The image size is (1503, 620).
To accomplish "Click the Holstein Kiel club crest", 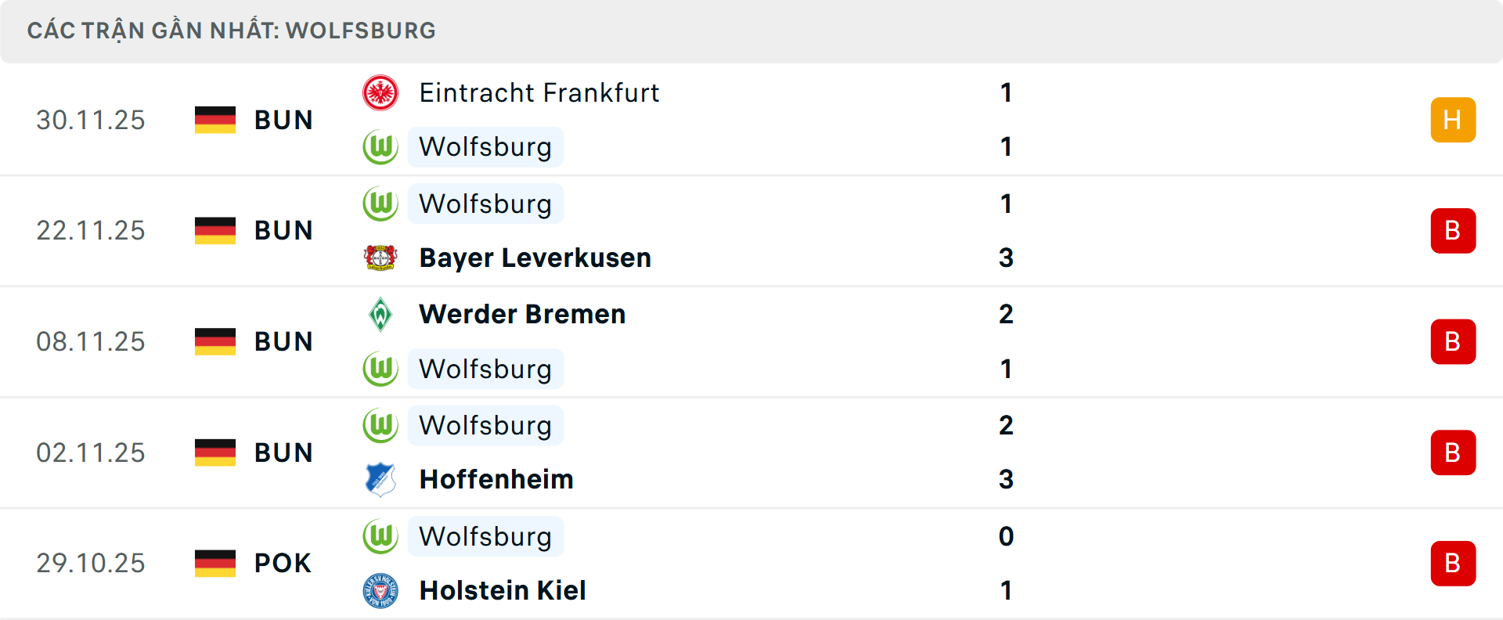I will [380, 590].
